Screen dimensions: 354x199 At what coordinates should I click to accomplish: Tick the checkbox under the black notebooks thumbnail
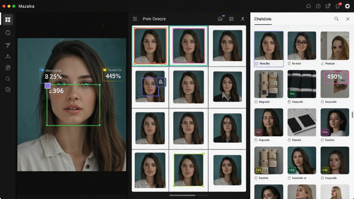click(289, 140)
